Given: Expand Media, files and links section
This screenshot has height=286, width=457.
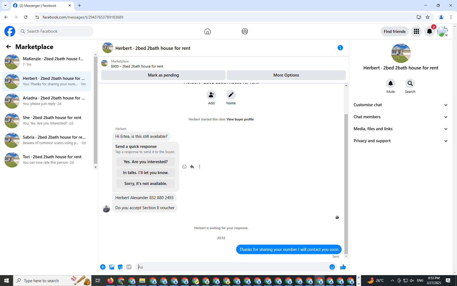Looking at the screenshot, I should click(x=400, y=129).
